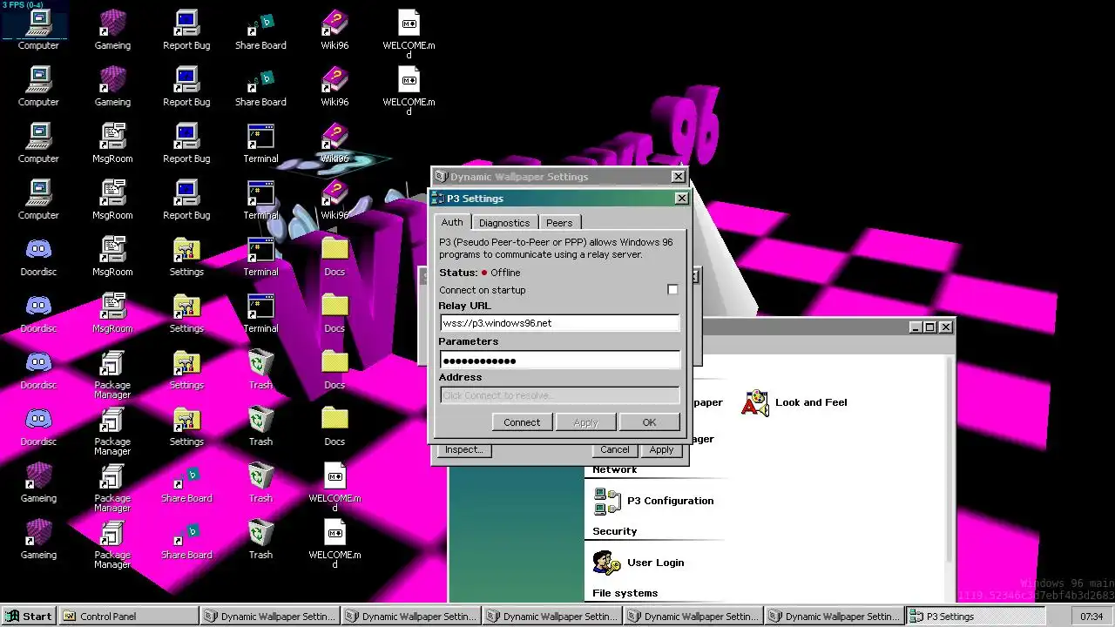The image size is (1115, 627).
Task: Click the Network heading in Control Panel
Action: click(x=614, y=469)
